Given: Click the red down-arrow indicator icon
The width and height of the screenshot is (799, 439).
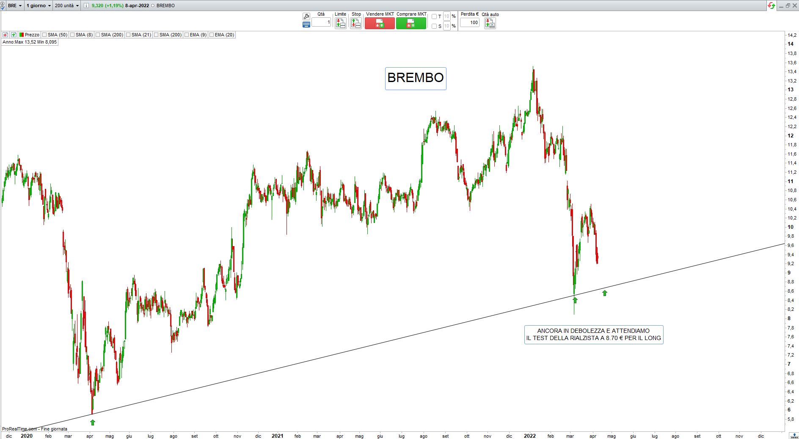Looking at the screenshot, I should coord(6,35).
